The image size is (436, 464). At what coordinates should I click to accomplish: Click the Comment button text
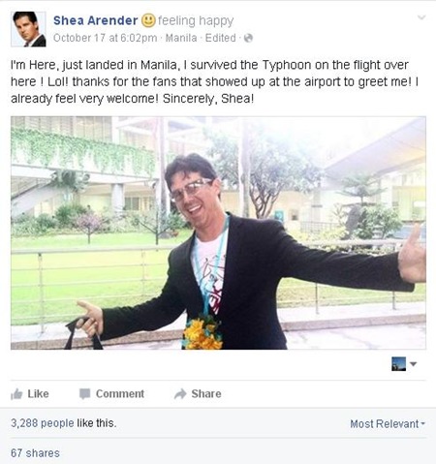pyautogui.click(x=120, y=394)
